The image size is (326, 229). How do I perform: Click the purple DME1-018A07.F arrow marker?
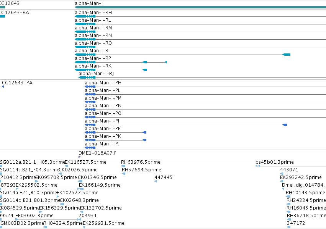click(x=79, y=157)
